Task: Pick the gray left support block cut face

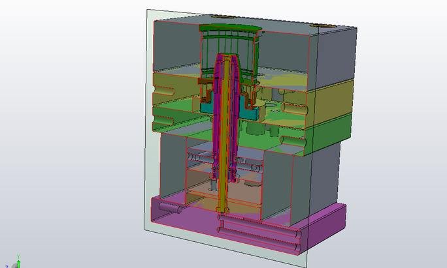Action: [x=173, y=163]
